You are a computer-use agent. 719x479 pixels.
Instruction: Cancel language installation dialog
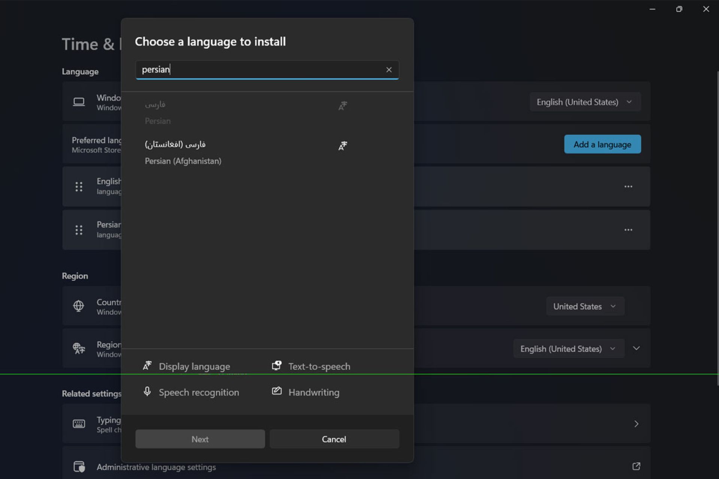coord(334,439)
